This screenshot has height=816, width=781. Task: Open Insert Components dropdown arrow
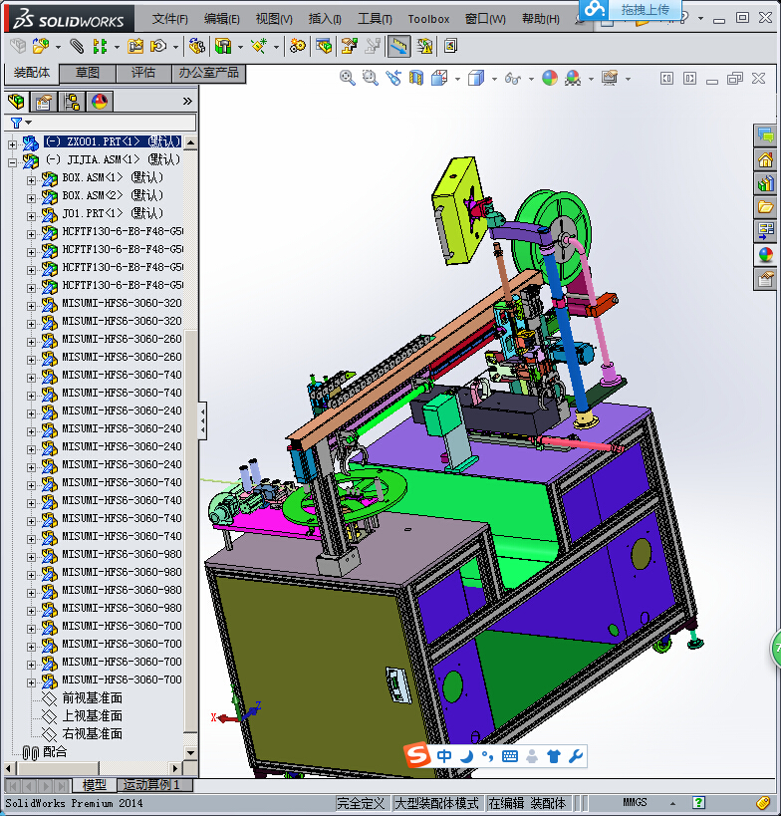(x=58, y=48)
